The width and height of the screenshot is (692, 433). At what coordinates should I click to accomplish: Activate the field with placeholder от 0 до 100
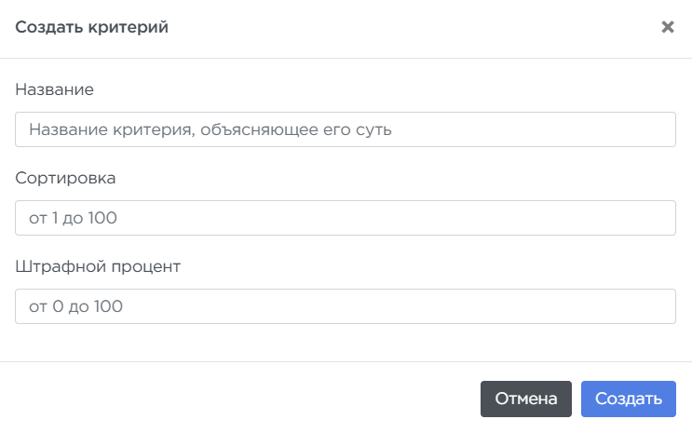[345, 306]
